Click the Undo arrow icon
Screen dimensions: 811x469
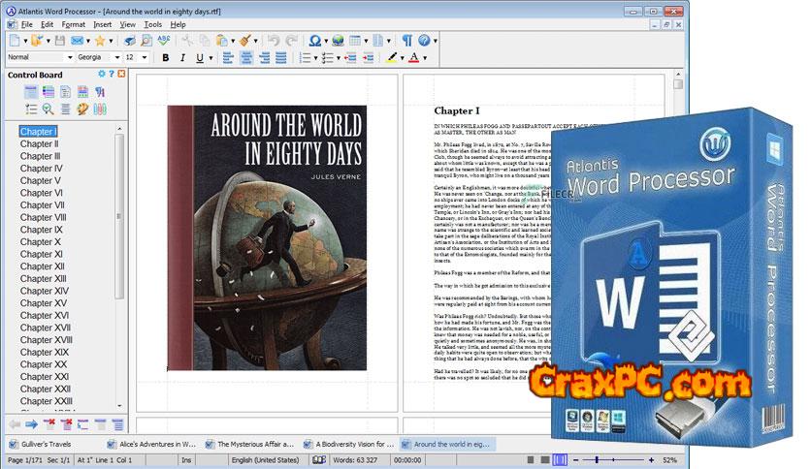point(273,41)
